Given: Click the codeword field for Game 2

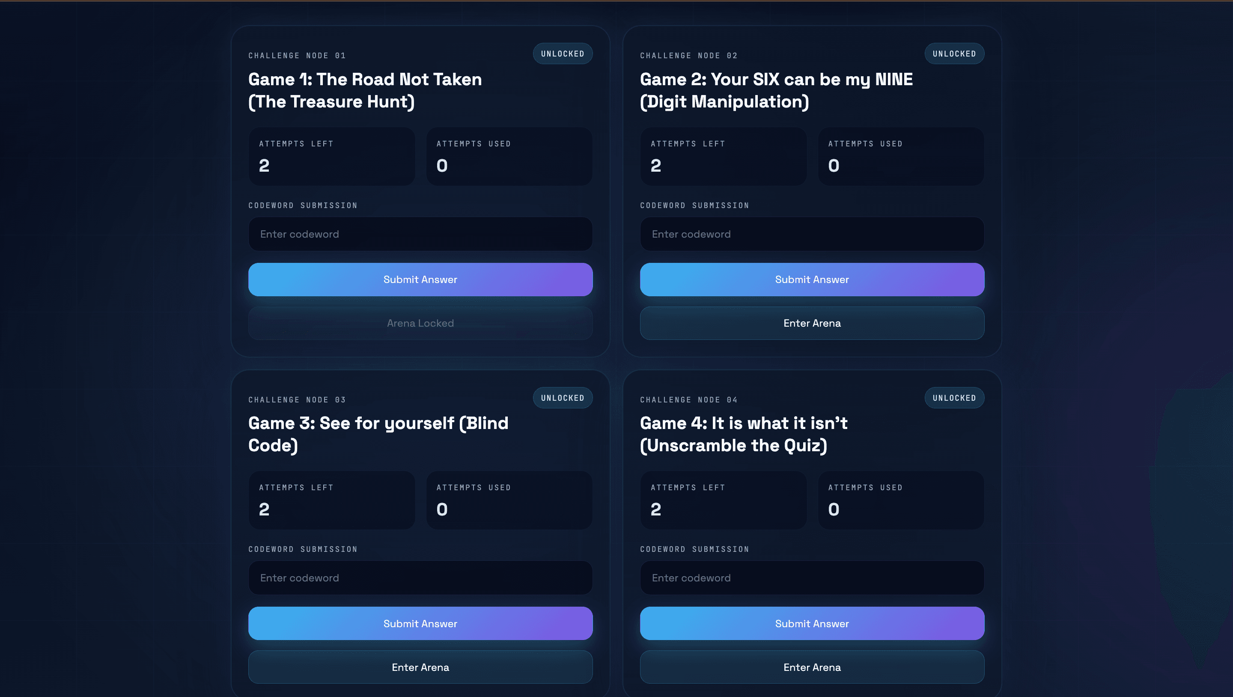Looking at the screenshot, I should pyautogui.click(x=812, y=234).
